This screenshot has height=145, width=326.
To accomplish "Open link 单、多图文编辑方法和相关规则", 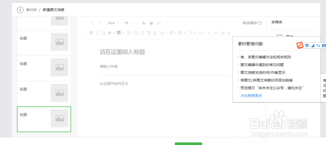I will coord(265,57).
